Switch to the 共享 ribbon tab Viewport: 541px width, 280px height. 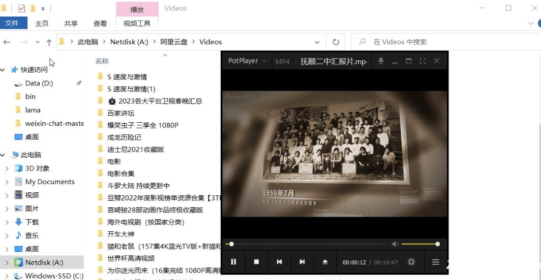[71, 23]
